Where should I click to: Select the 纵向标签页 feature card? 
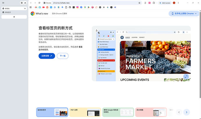pos(52,112)
